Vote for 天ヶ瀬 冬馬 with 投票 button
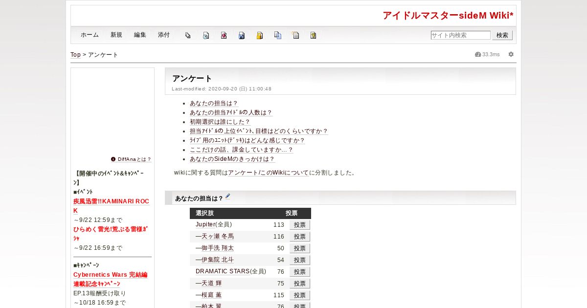The image size is (587, 308). coord(300,237)
